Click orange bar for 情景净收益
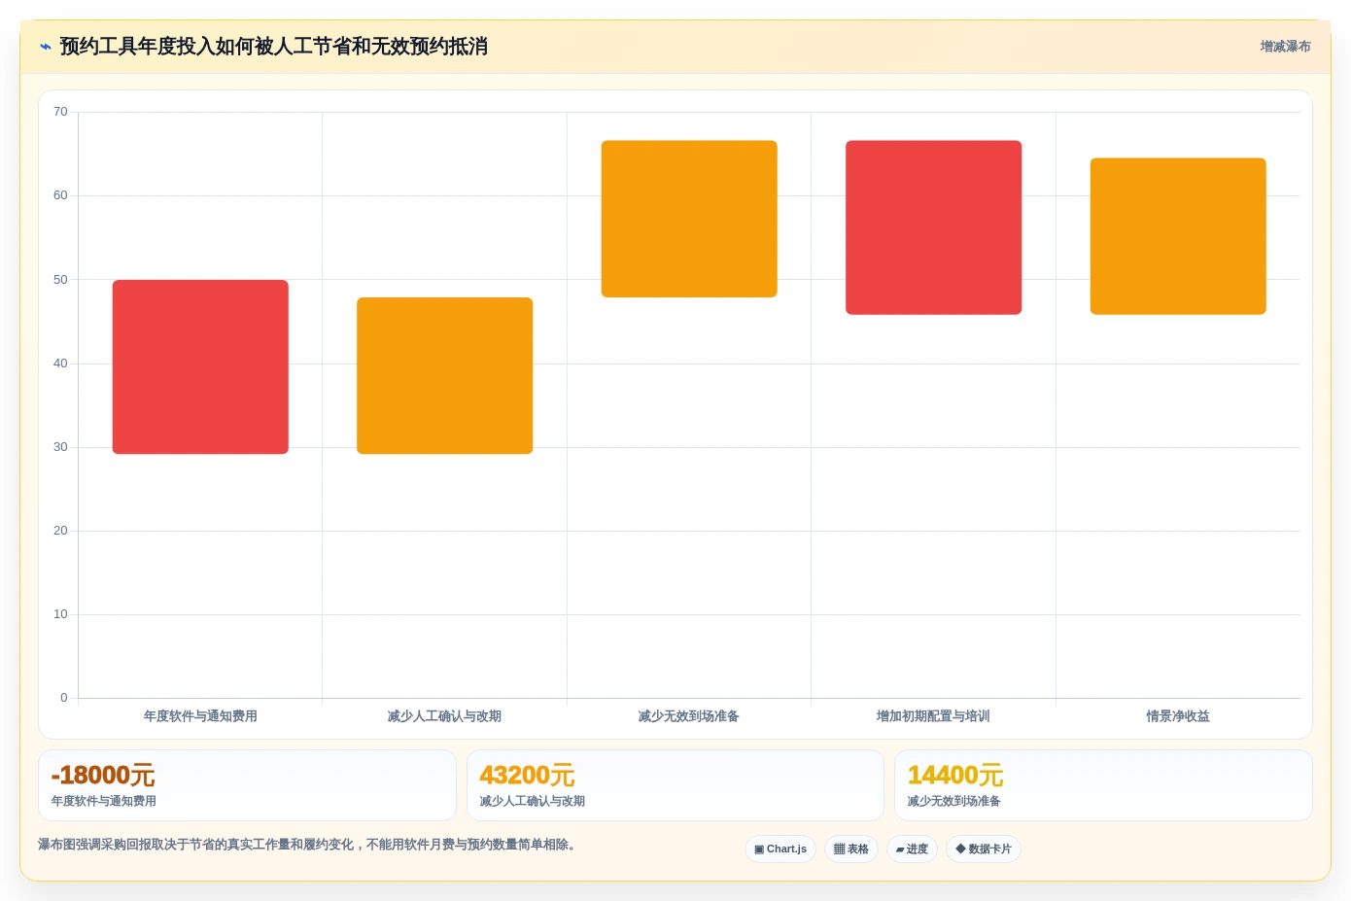The height and width of the screenshot is (901, 1351). click(1178, 236)
